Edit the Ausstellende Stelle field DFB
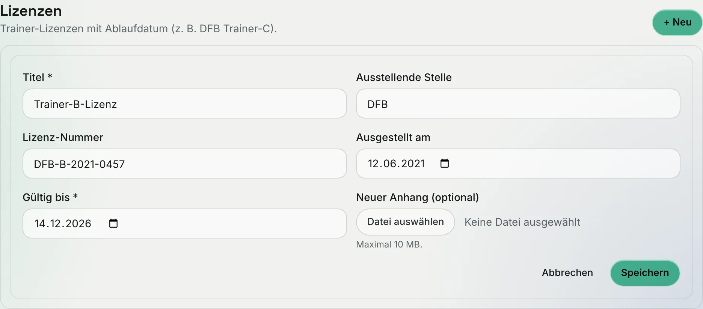This screenshot has height=309, width=703. pyautogui.click(x=518, y=103)
